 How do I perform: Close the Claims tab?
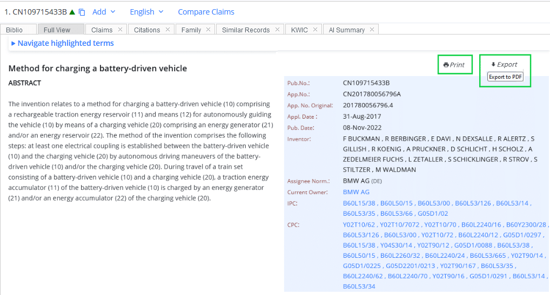[120, 30]
